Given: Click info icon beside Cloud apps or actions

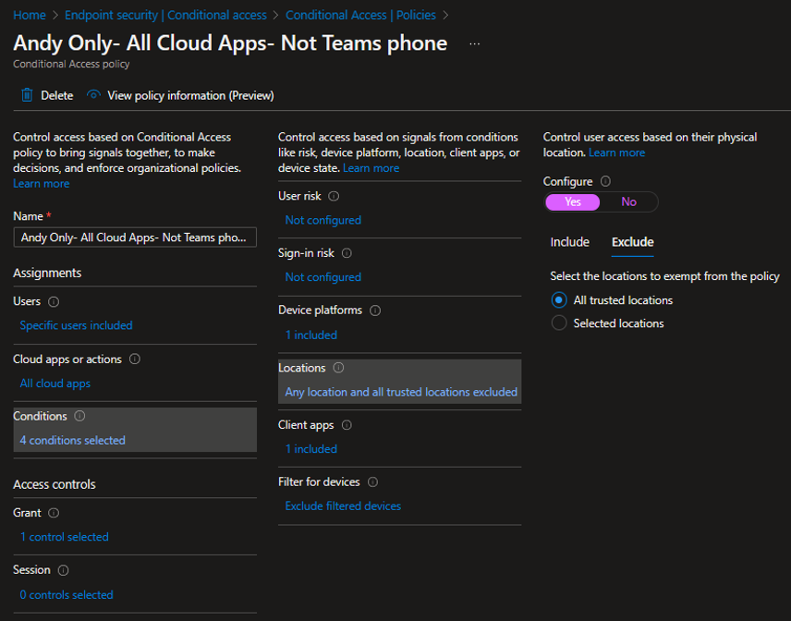Looking at the screenshot, I should click(135, 359).
